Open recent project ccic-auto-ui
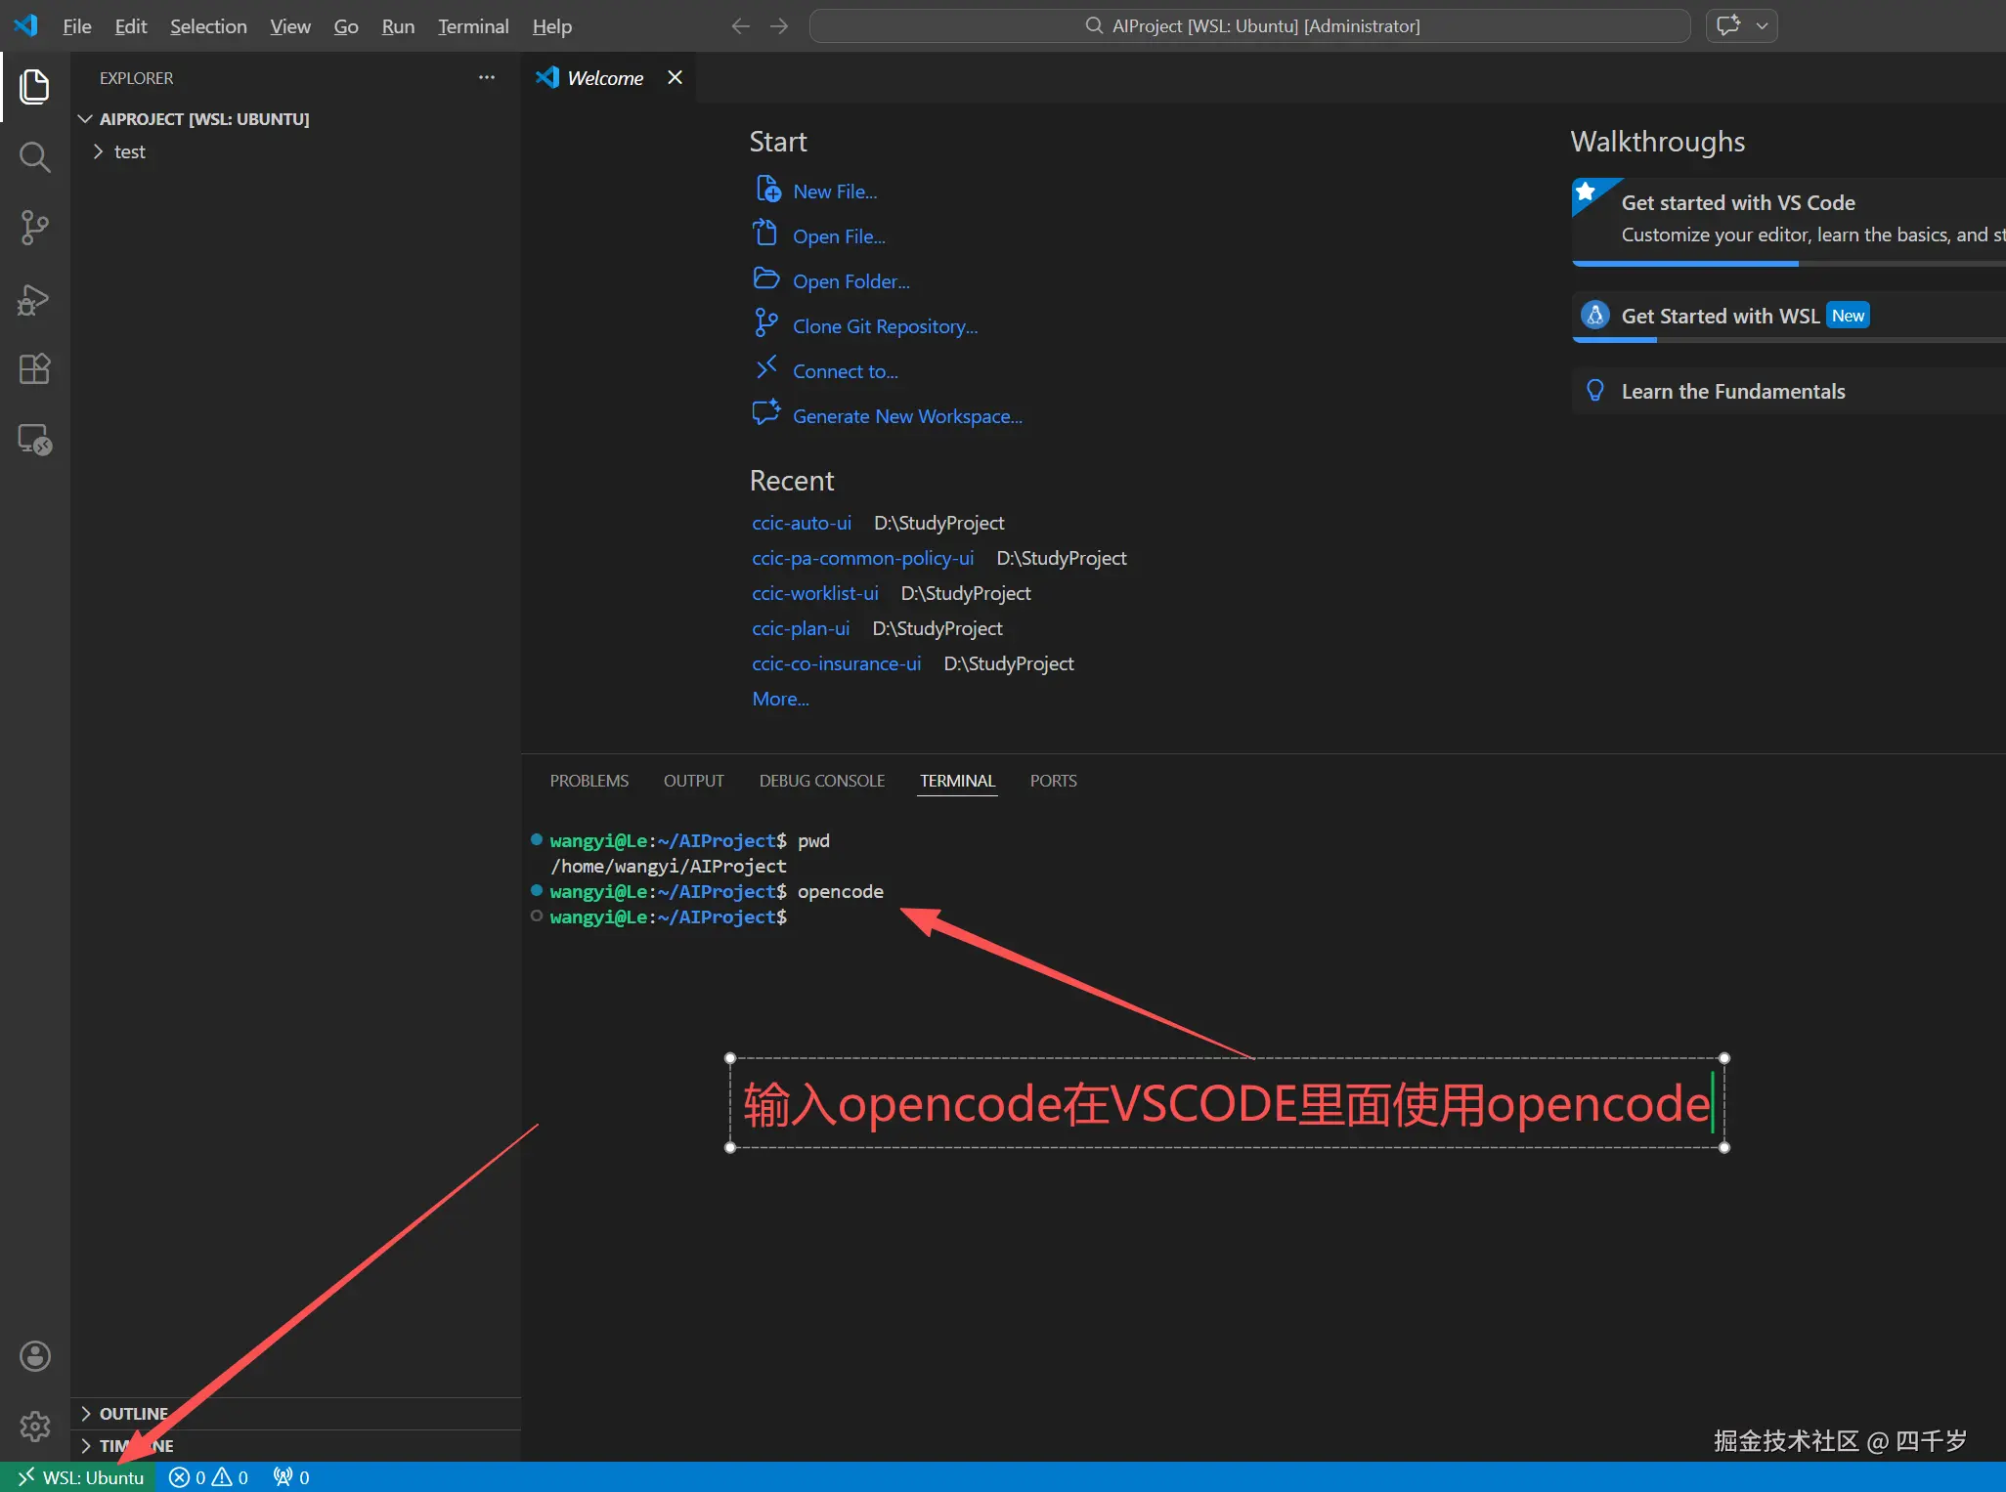Screen dimensions: 2006x1492 coord(802,523)
